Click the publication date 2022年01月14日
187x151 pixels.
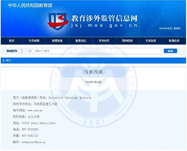(93, 82)
